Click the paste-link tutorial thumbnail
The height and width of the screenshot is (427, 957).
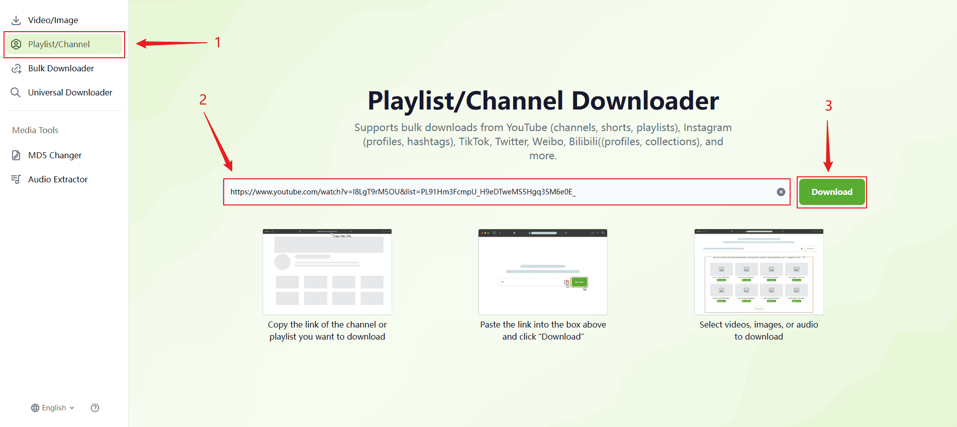pos(543,272)
